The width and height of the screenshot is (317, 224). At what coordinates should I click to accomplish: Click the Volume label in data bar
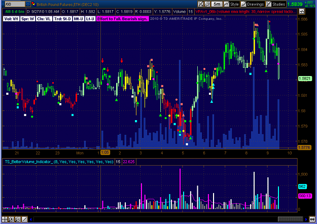click(180, 12)
